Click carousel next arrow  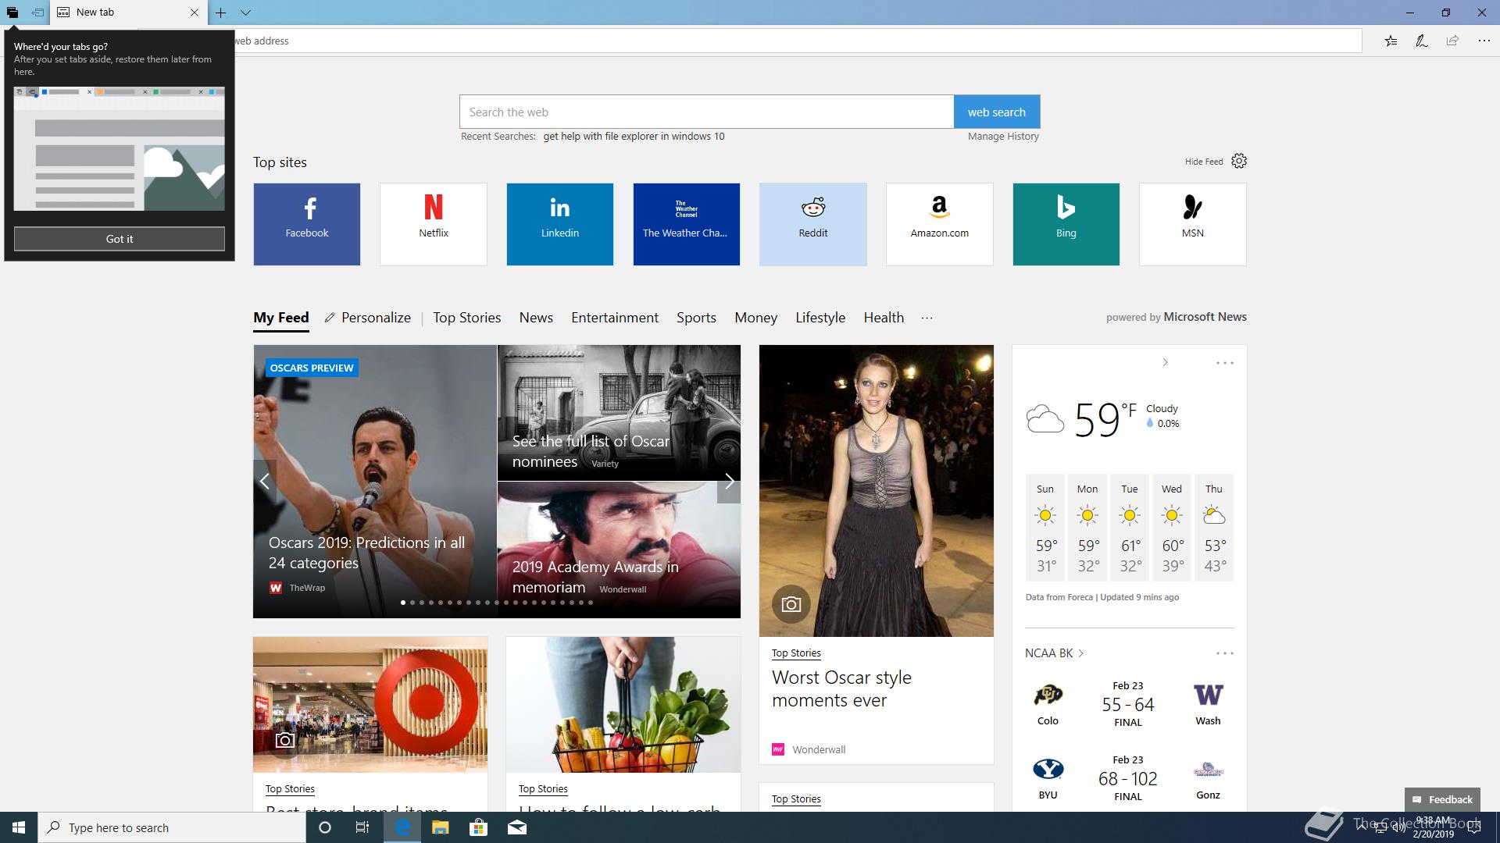pyautogui.click(x=729, y=482)
